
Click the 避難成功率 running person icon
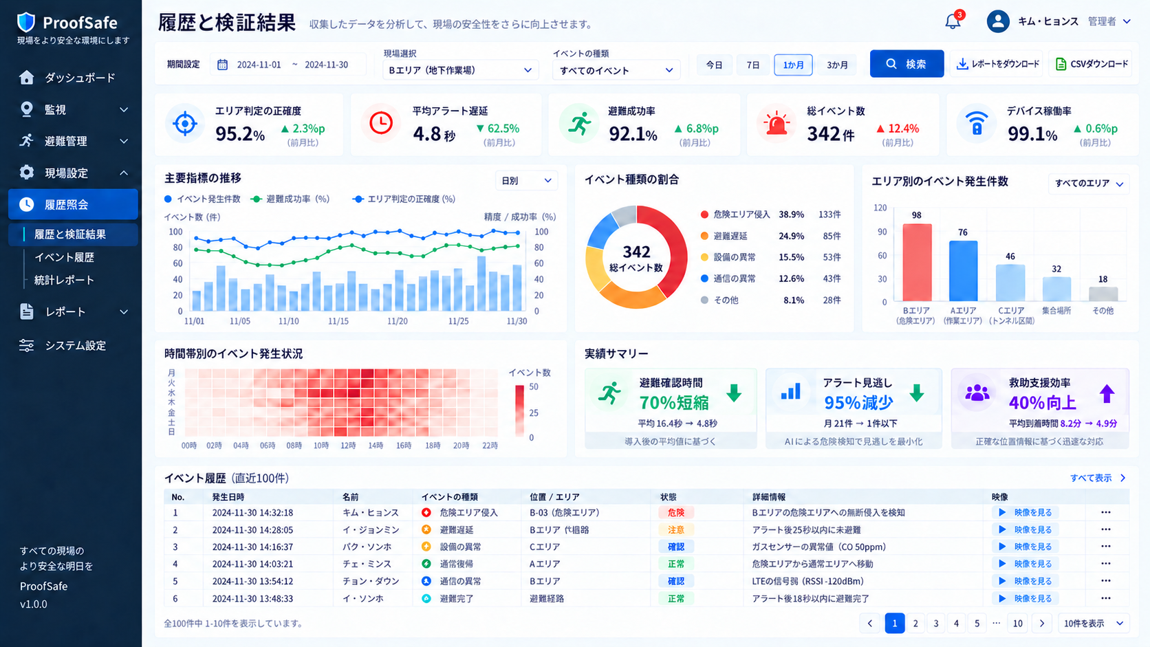[x=579, y=124]
